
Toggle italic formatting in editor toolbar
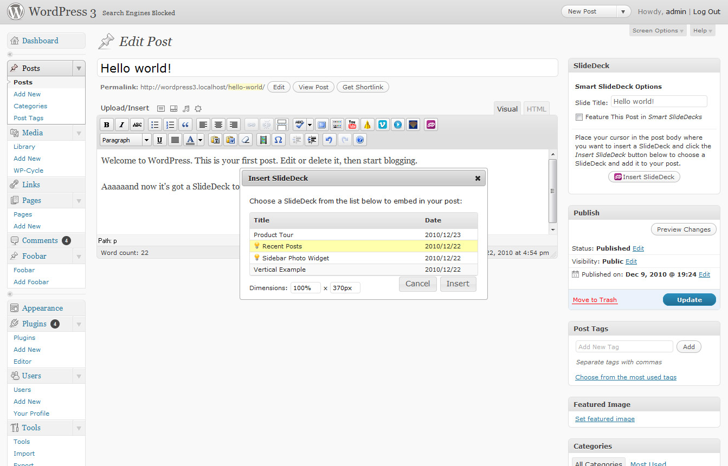(122, 124)
